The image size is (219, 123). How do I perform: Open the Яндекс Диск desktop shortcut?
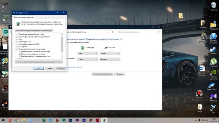(212, 86)
